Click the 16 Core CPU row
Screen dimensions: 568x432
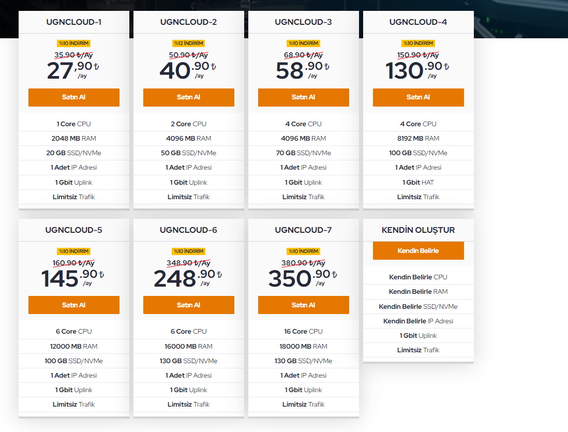pyautogui.click(x=304, y=332)
